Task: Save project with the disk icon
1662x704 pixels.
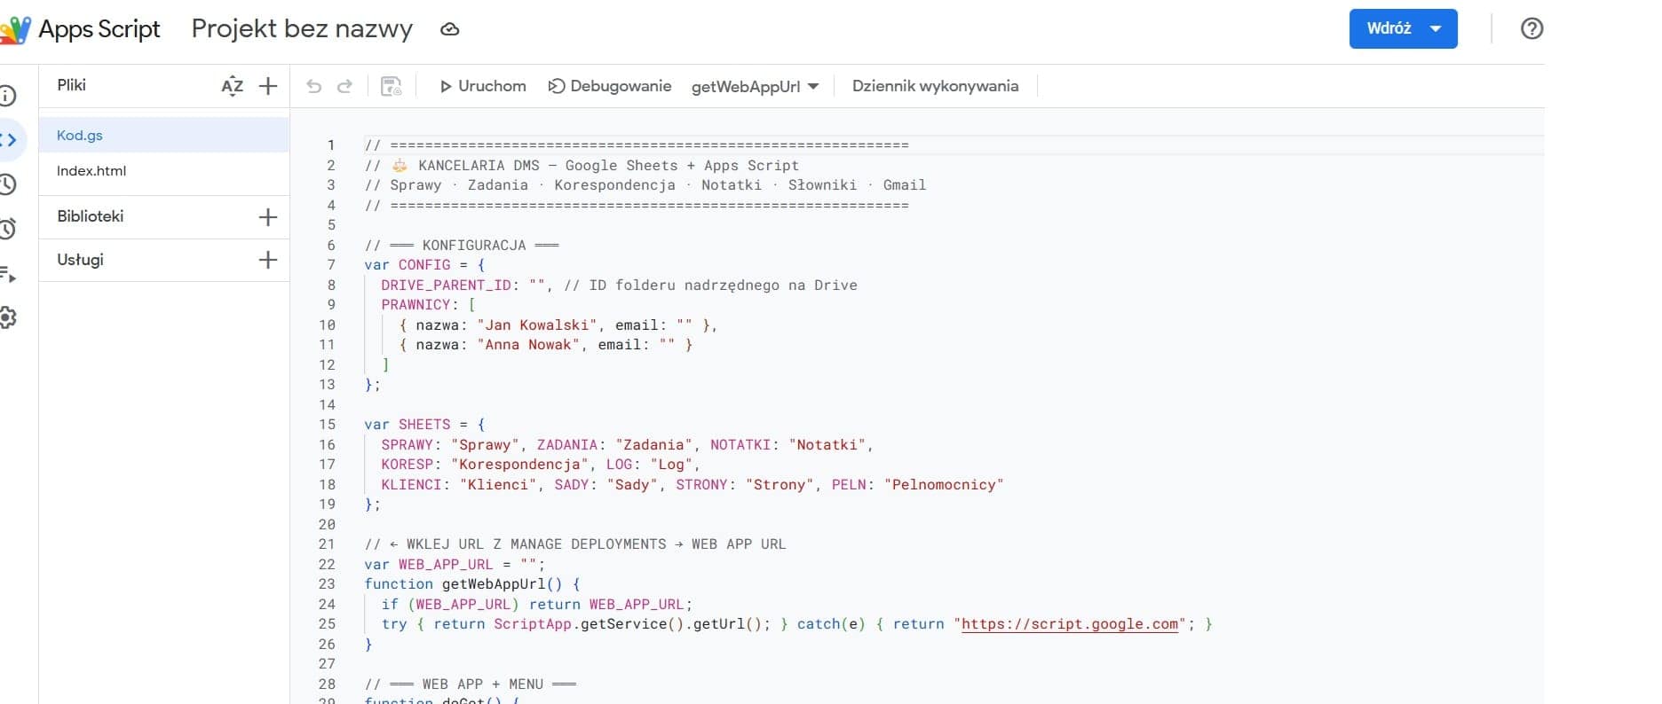Action: coord(391,86)
